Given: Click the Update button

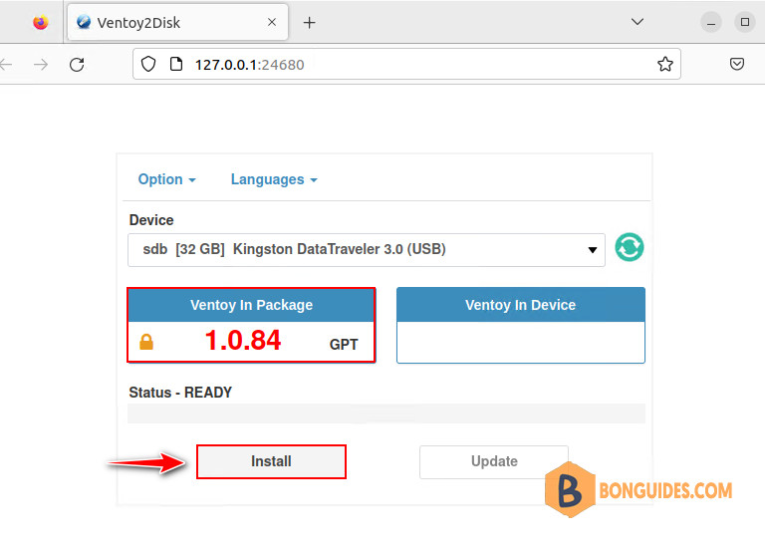Looking at the screenshot, I should [494, 461].
